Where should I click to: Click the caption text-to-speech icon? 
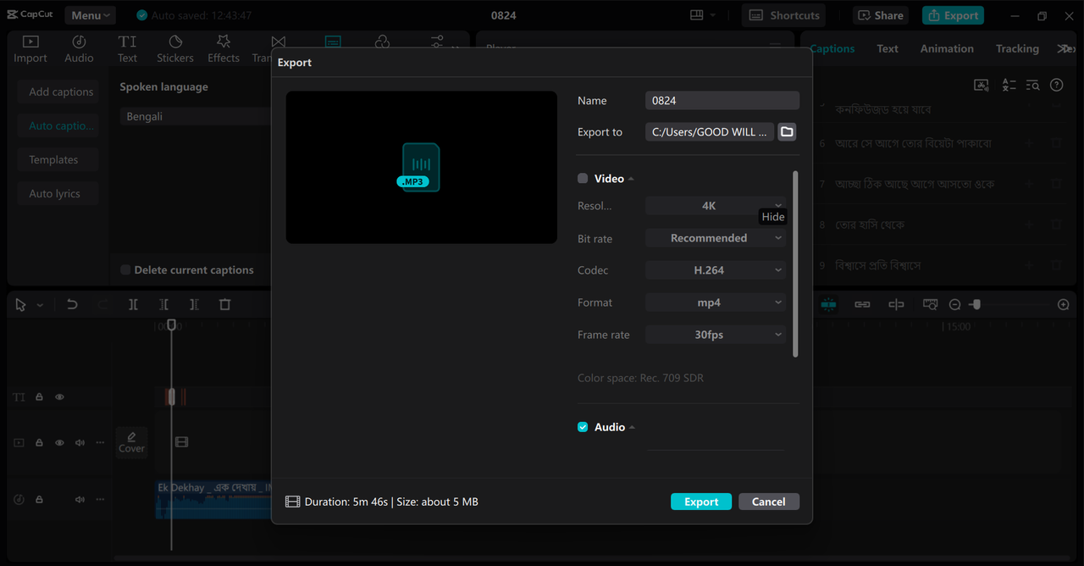pos(982,85)
